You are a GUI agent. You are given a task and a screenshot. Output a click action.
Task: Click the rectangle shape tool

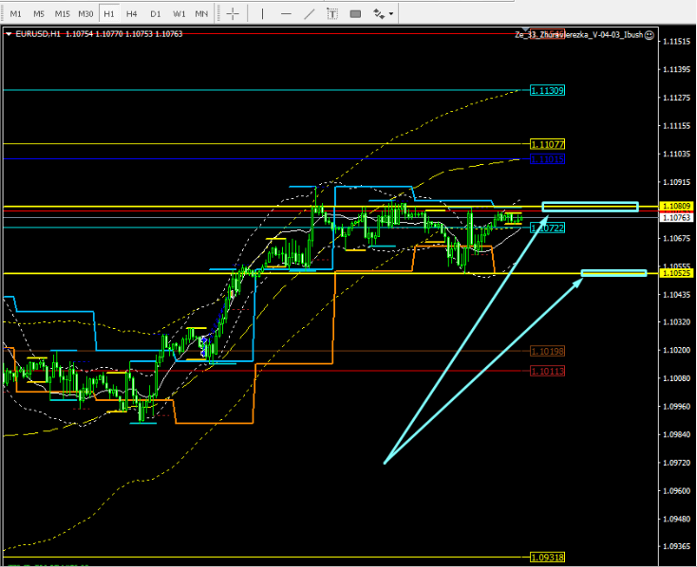click(x=355, y=14)
